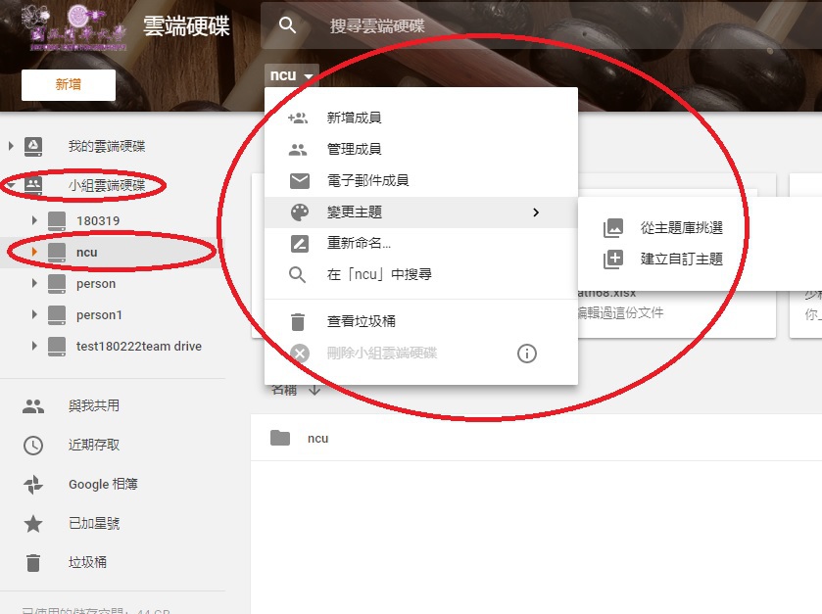The image size is (822, 614).
Task: Click the palette icon for 變更主題
Action: (x=300, y=213)
